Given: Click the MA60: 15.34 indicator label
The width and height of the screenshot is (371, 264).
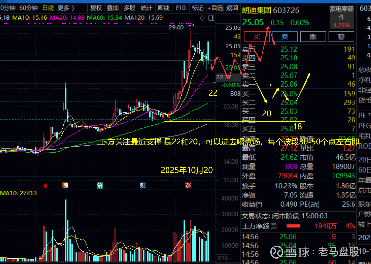Looking at the screenshot, I should coord(104,18).
